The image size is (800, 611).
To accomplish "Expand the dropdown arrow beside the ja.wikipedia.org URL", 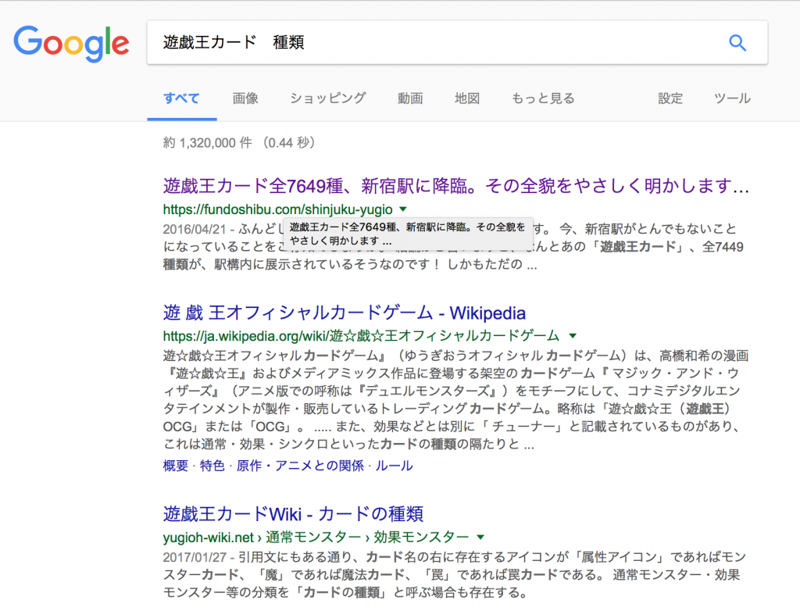I will click(573, 336).
